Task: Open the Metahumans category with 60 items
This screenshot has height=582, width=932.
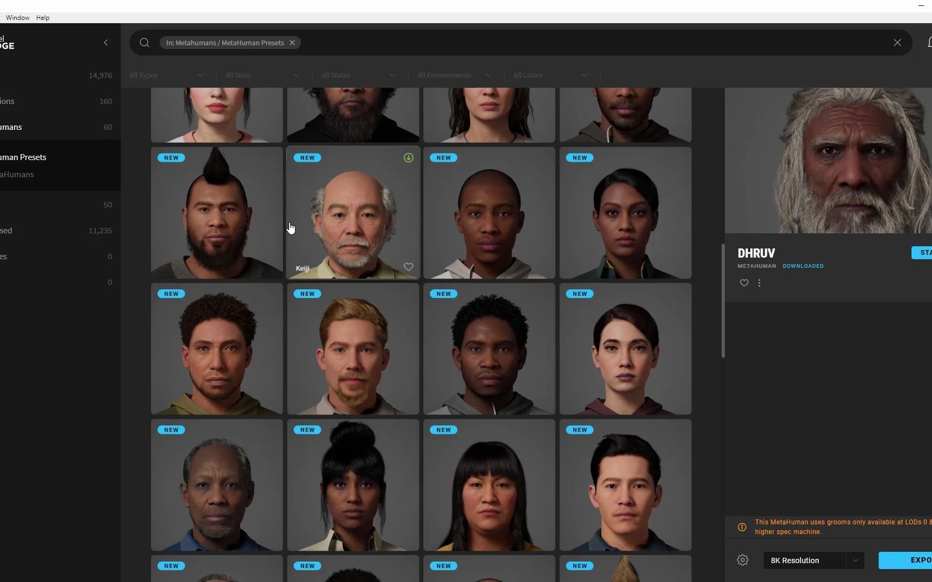Action: click(60, 127)
